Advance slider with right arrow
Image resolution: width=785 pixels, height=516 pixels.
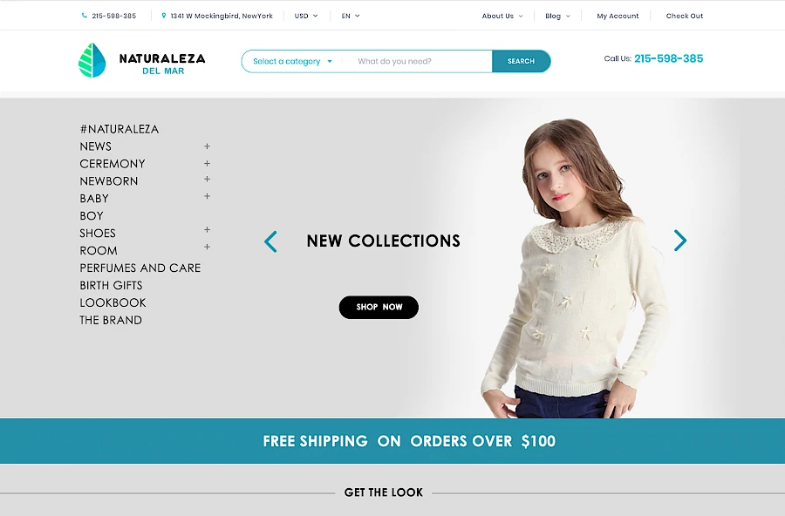pos(679,241)
